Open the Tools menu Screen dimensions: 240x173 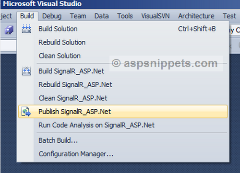(x=125, y=16)
